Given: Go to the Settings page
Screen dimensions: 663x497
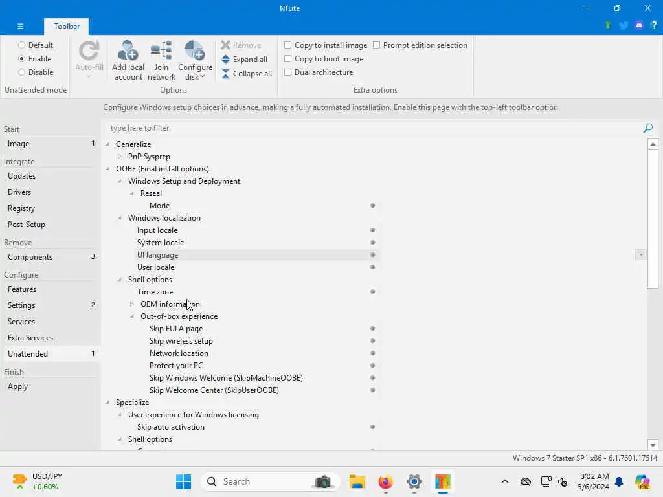Looking at the screenshot, I should 51,305.
